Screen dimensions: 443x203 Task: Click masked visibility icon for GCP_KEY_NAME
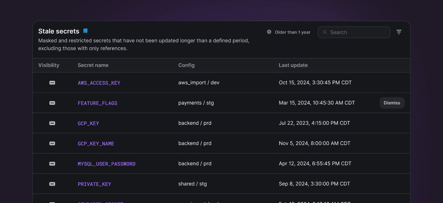[52, 144]
